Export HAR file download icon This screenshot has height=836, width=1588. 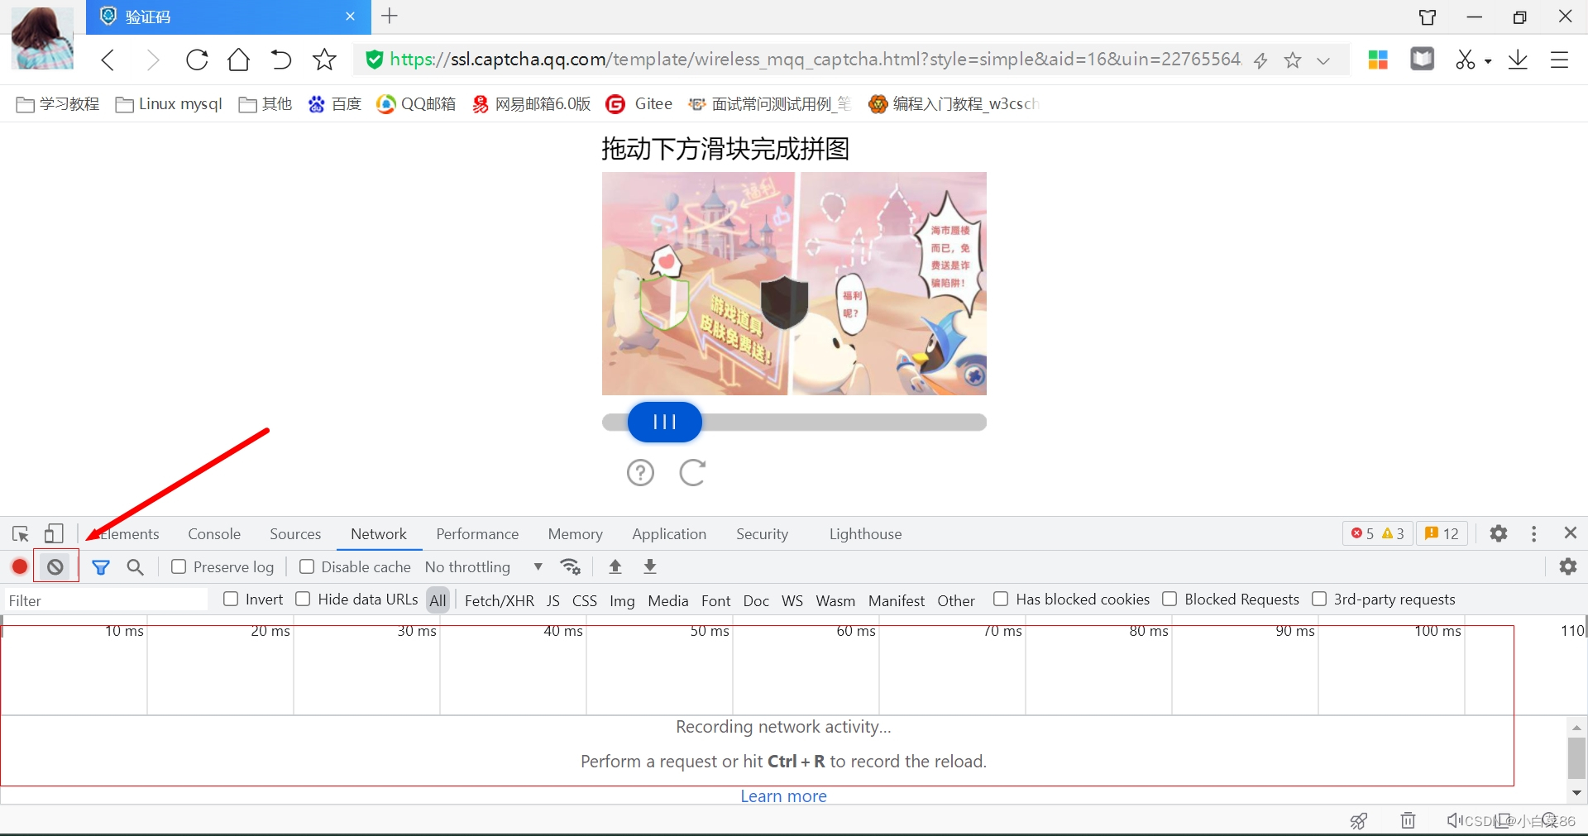pos(650,566)
